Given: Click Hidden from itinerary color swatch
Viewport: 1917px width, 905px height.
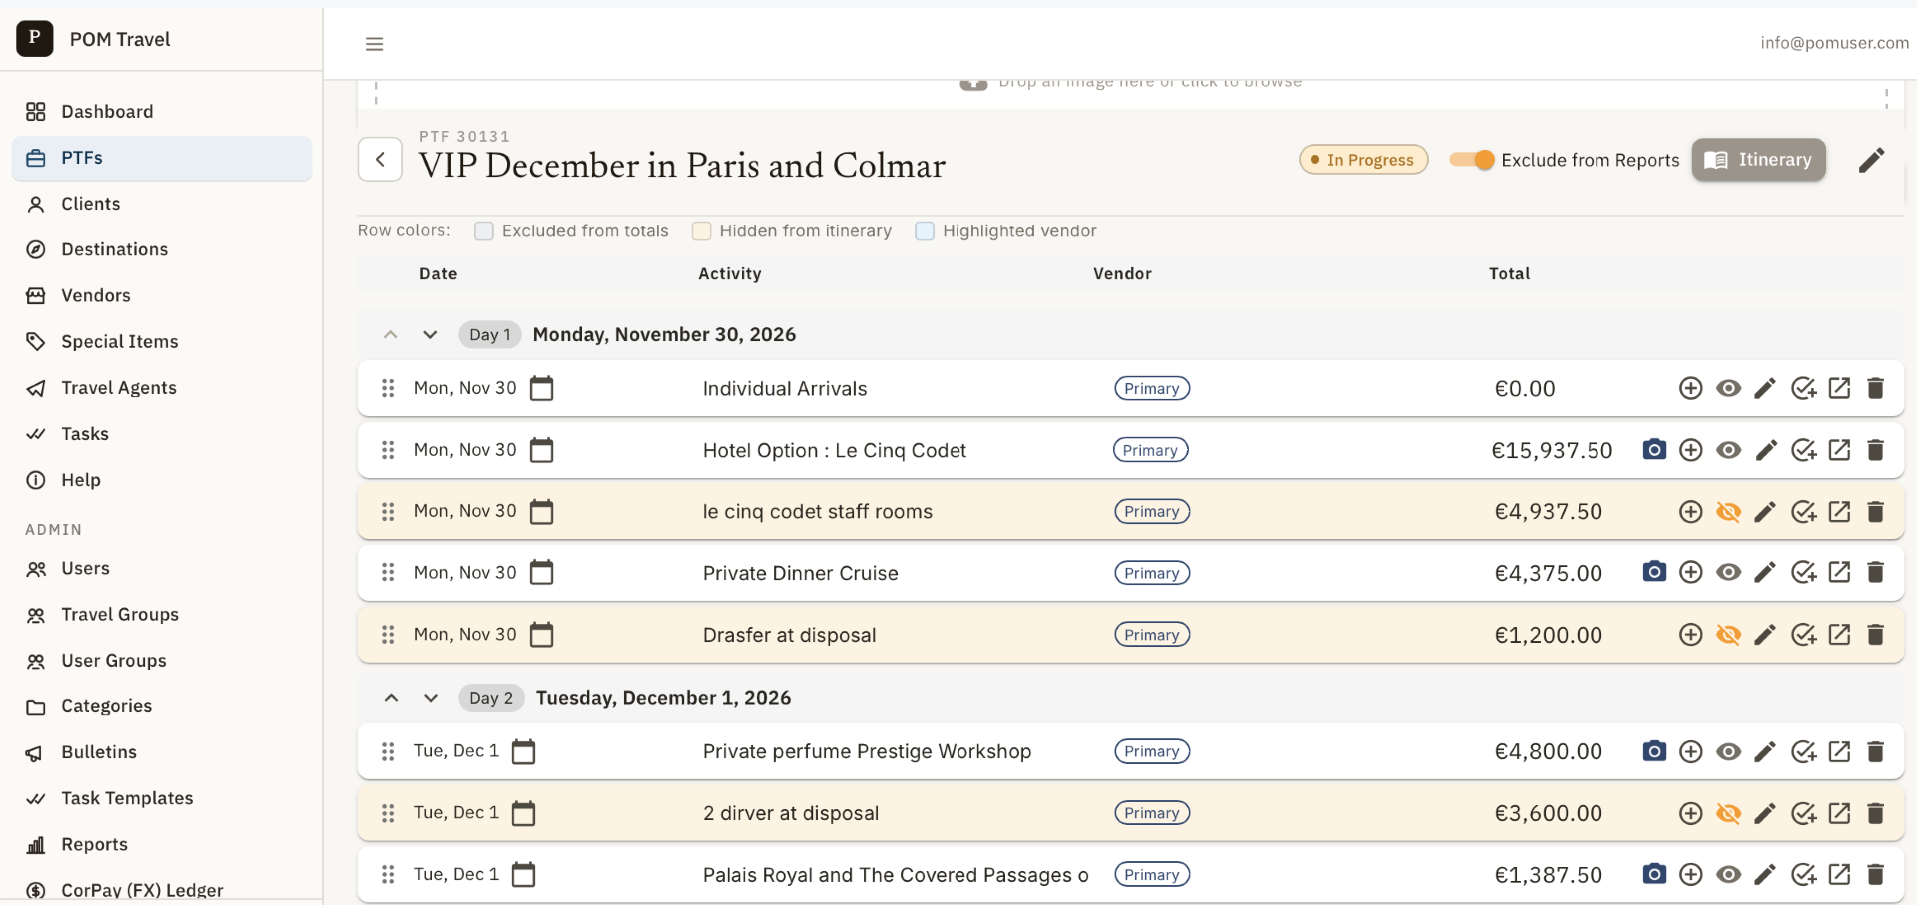Looking at the screenshot, I should pyautogui.click(x=702, y=231).
